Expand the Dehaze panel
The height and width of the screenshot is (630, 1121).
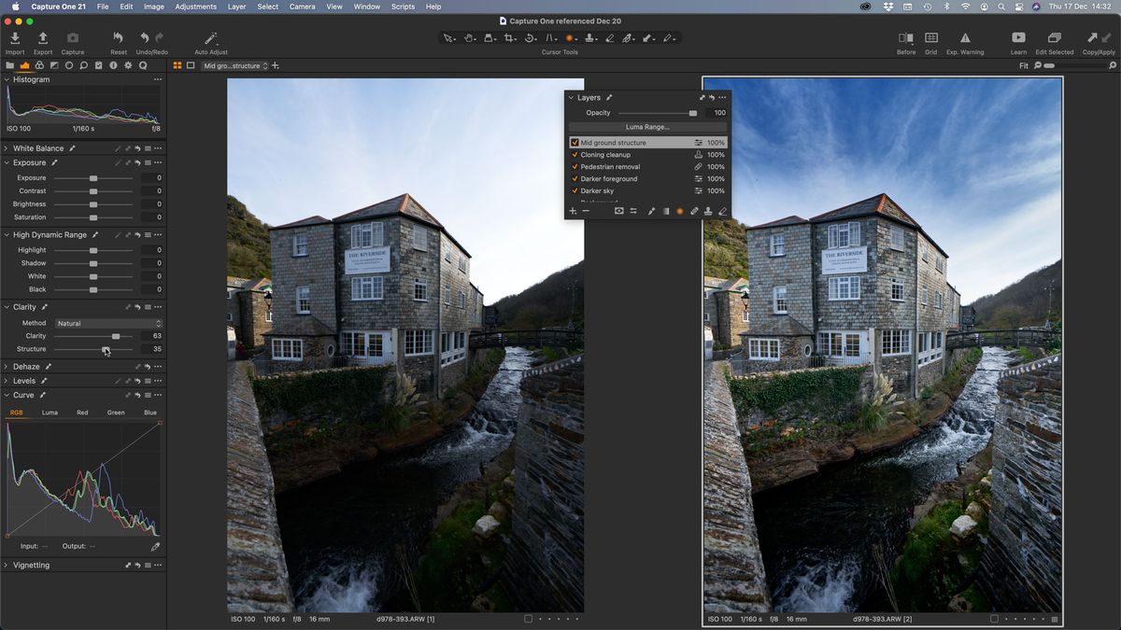point(7,366)
